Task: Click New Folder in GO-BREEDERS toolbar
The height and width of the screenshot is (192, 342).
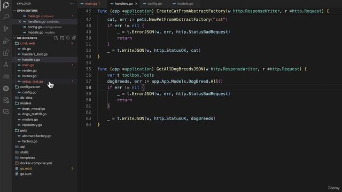Action: [62, 38]
